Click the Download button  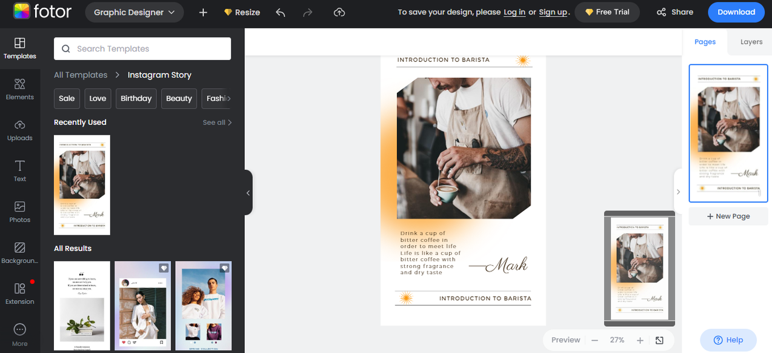tap(736, 12)
